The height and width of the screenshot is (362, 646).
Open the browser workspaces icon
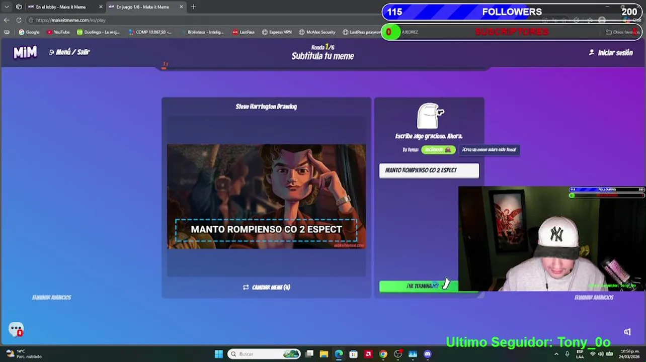tap(19, 7)
